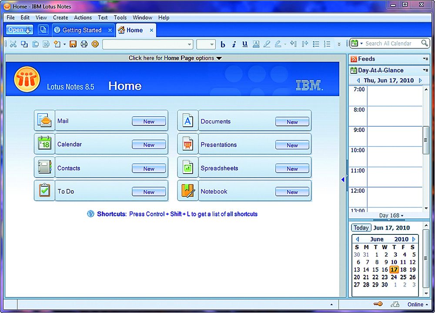Open the Actions menu
Image resolution: width=435 pixels, height=313 pixels.
pyautogui.click(x=83, y=17)
